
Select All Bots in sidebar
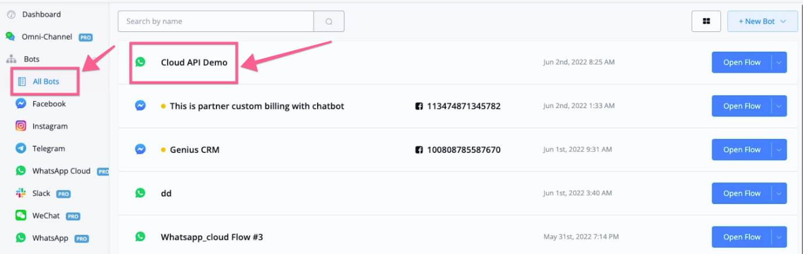[x=45, y=81]
